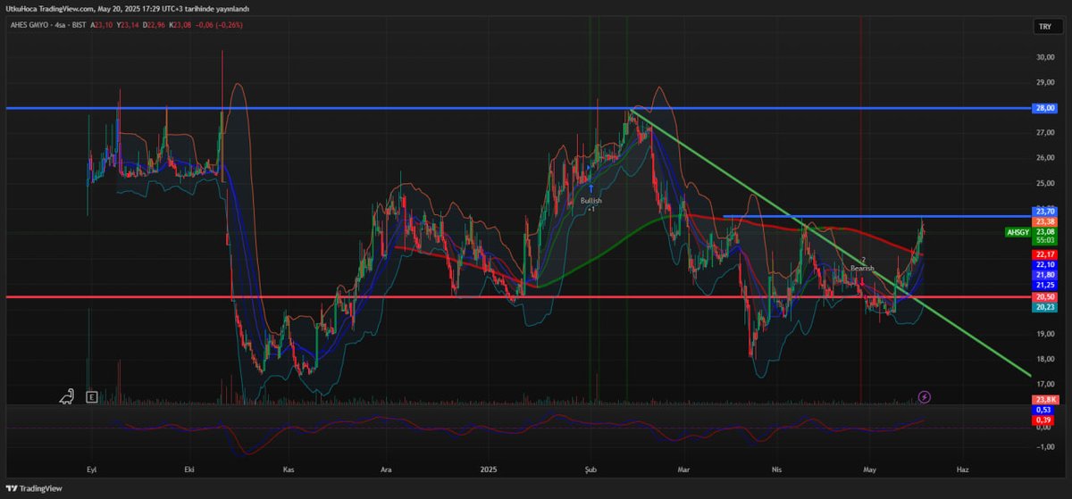Click the 21,25 price label
The height and width of the screenshot is (499, 1072).
coord(1044,285)
